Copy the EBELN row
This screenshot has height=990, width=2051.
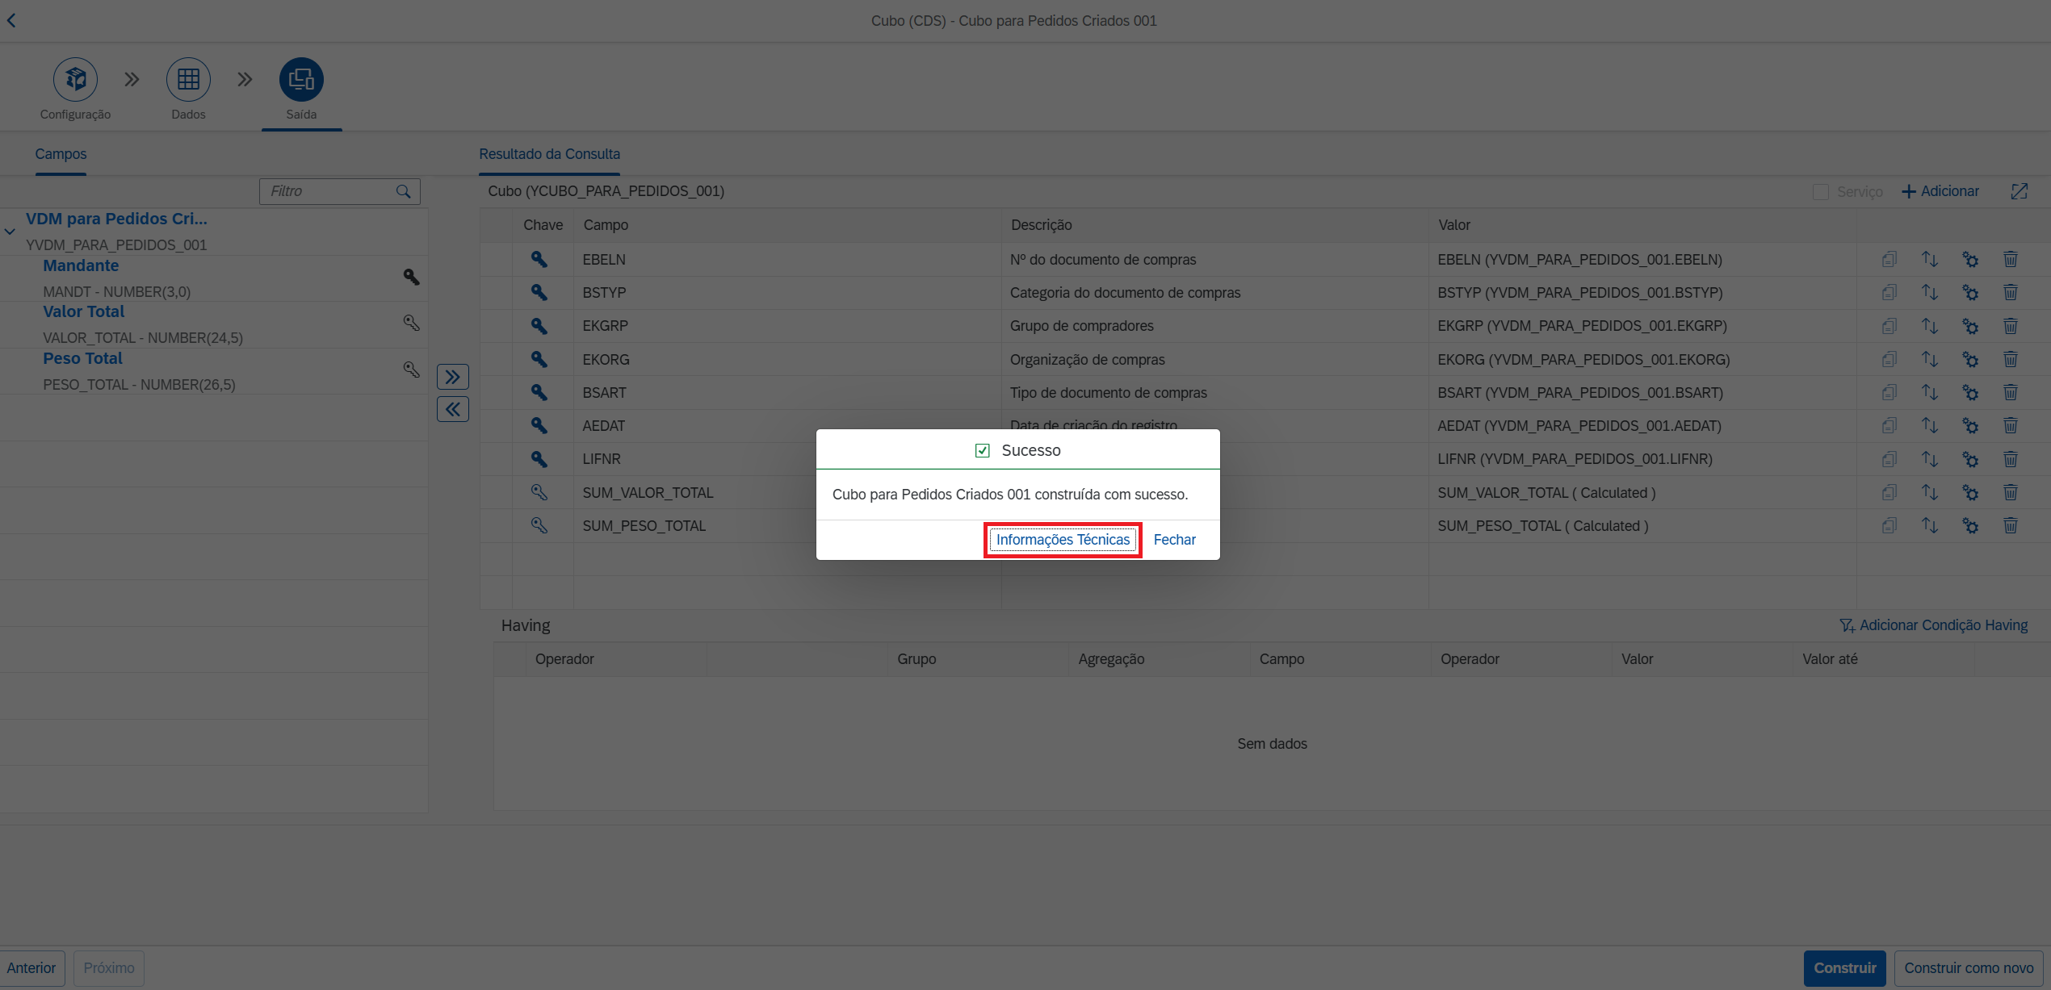[1889, 260]
